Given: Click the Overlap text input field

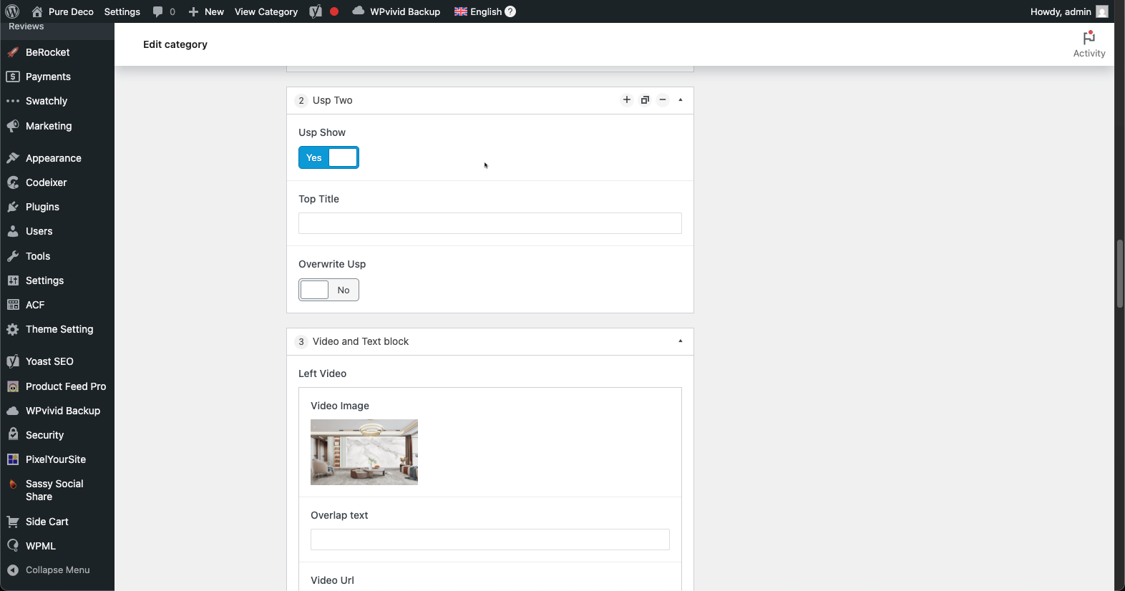Looking at the screenshot, I should (490, 539).
